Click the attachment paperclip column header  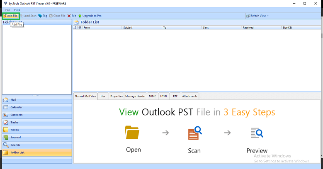pos(80,28)
